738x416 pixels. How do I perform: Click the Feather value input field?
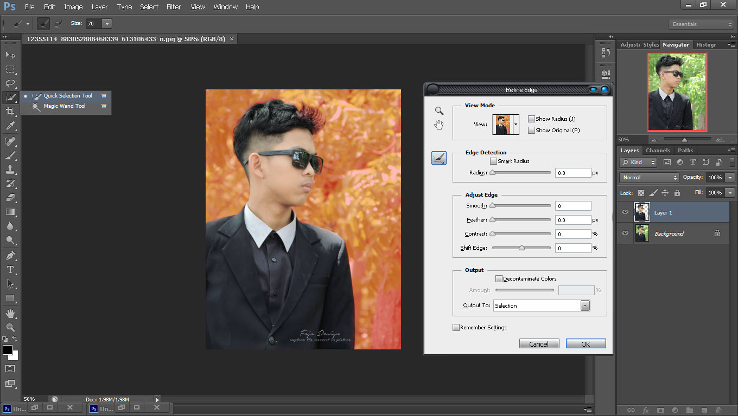point(572,220)
